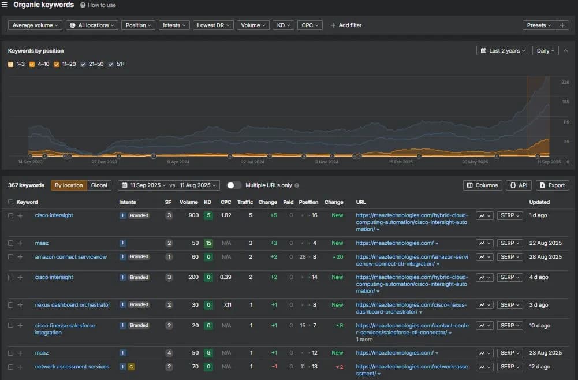Open the Daily interval dropdown
The height and width of the screenshot is (380, 578).
click(x=546, y=50)
